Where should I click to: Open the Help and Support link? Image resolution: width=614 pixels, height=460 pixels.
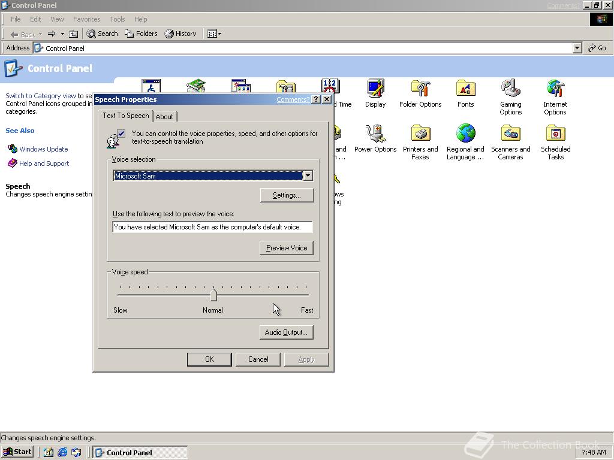tap(44, 164)
